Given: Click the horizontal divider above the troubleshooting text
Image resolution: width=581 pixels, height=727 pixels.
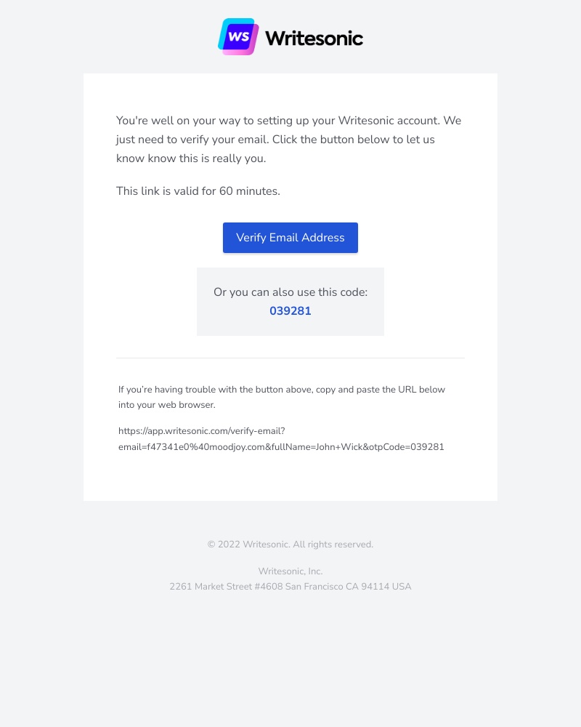Looking at the screenshot, I should point(290,357).
